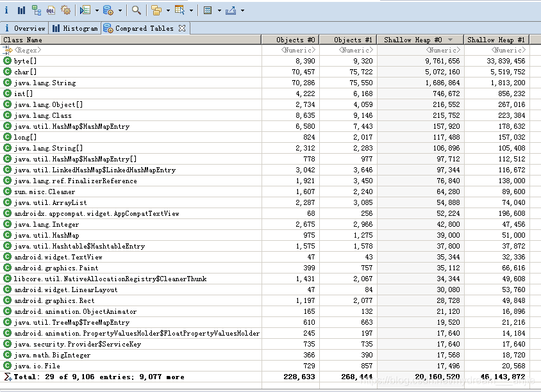This screenshot has height=392, width=541.
Task: Select the android.widget.LinearLayout row
Action: click(265, 290)
